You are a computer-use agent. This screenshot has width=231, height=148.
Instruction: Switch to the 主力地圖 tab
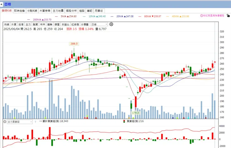tap(58, 11)
